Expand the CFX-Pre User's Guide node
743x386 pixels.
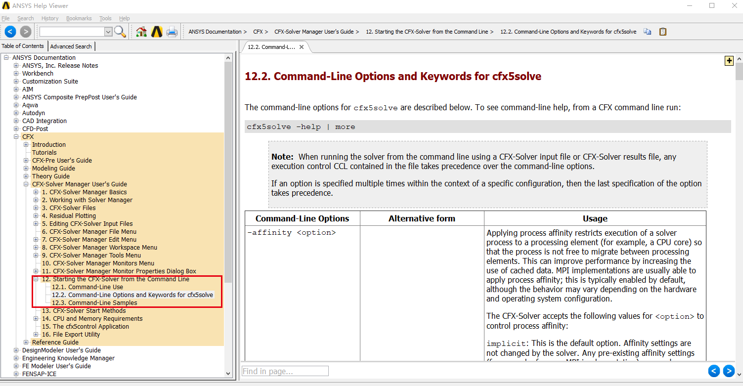tap(26, 161)
